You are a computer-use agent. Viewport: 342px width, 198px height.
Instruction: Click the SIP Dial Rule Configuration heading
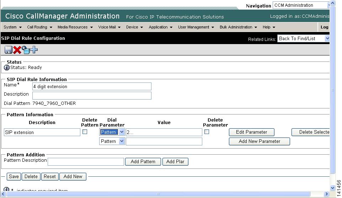[x=33, y=38]
